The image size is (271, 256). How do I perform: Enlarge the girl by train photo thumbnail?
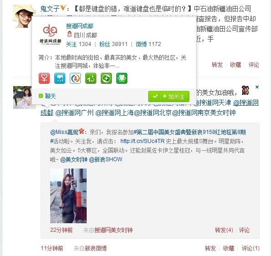[68, 196]
